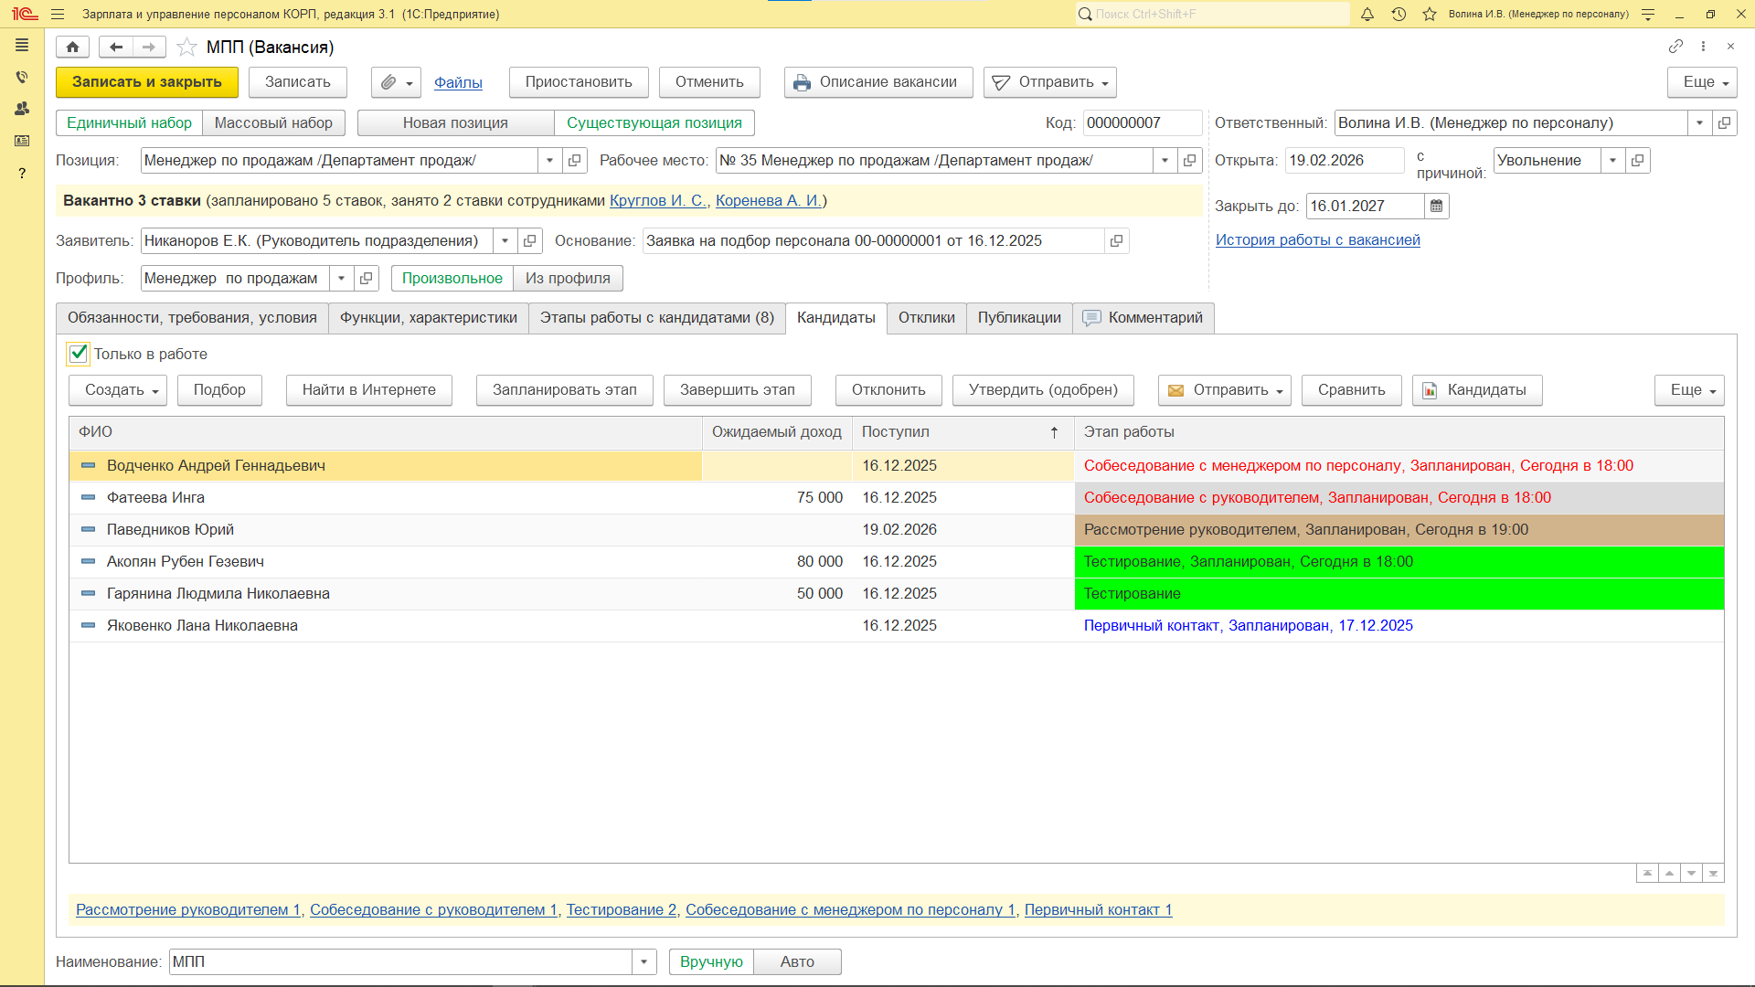Uncheck the Только в работе checkbox
This screenshot has height=987, width=1755.
click(79, 354)
